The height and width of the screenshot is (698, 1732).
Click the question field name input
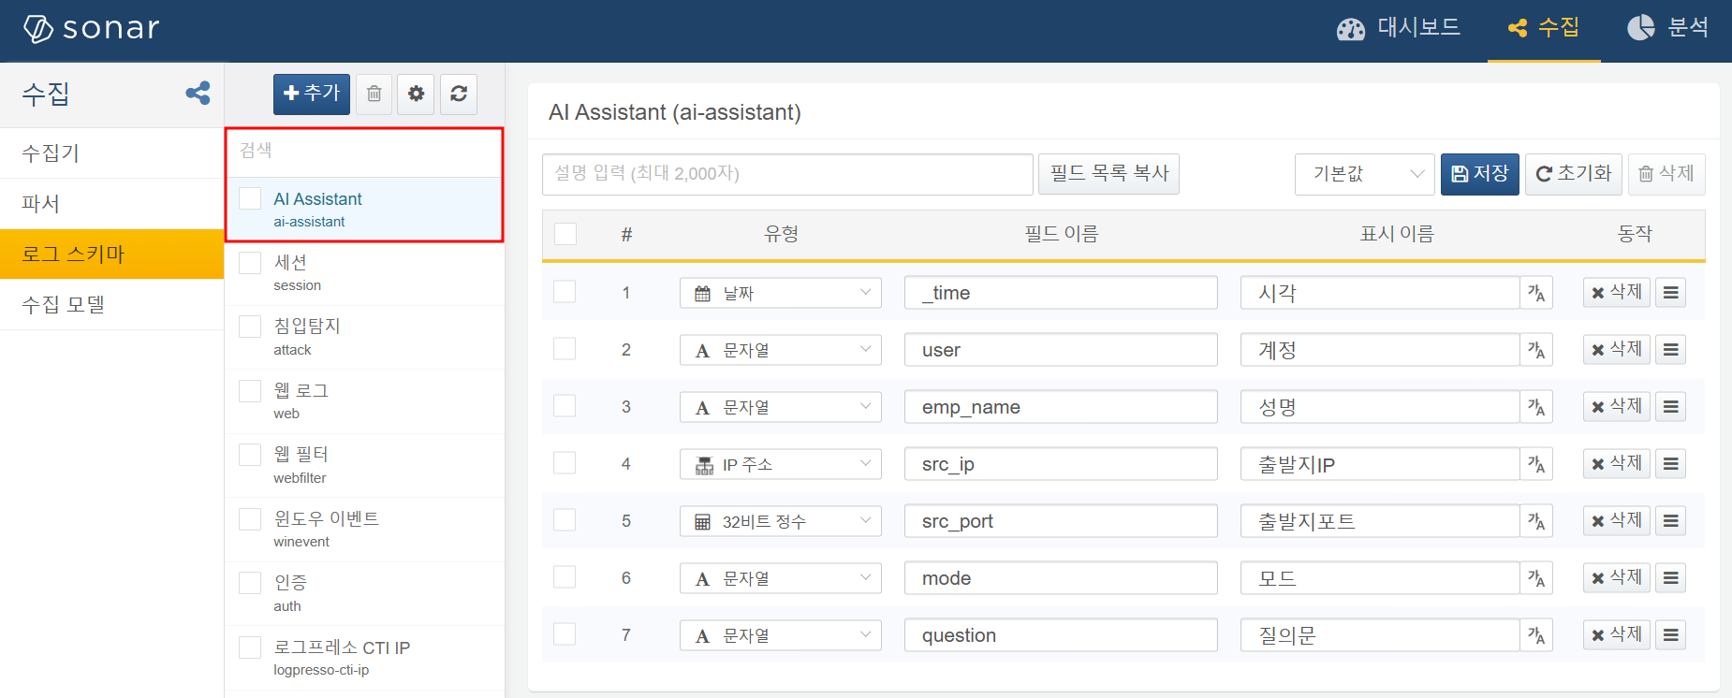1061,635
